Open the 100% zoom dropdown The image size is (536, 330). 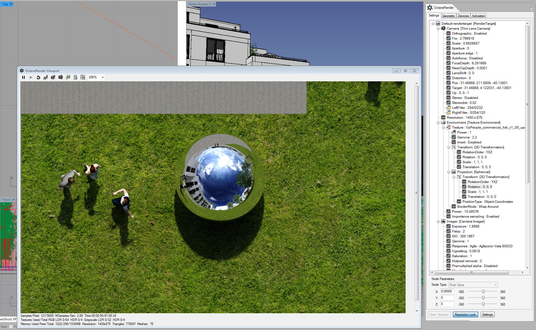103,77
